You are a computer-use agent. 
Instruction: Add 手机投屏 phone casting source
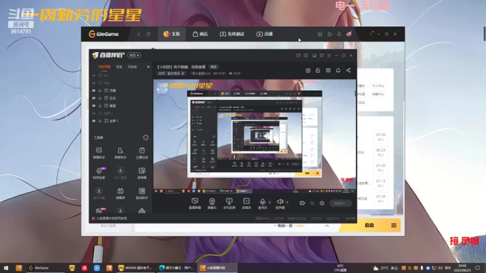(x=229, y=203)
